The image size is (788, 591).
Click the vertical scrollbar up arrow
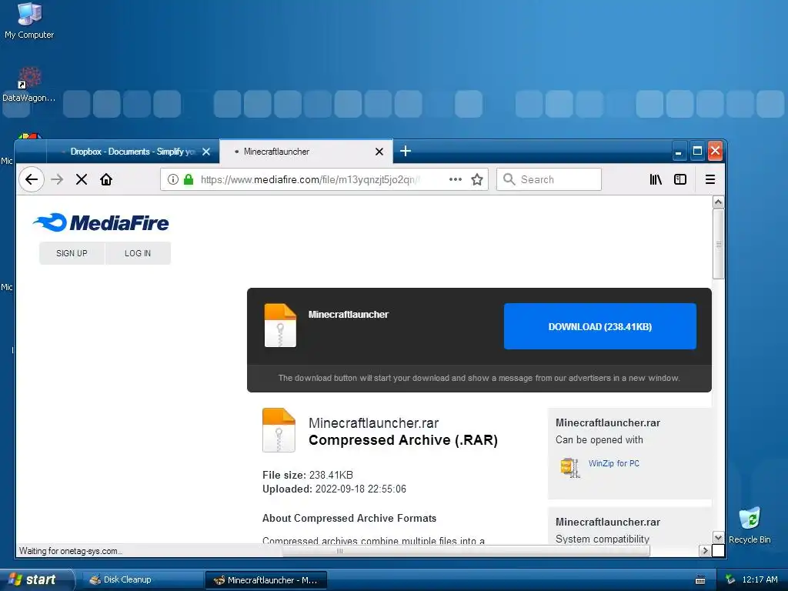(x=719, y=202)
